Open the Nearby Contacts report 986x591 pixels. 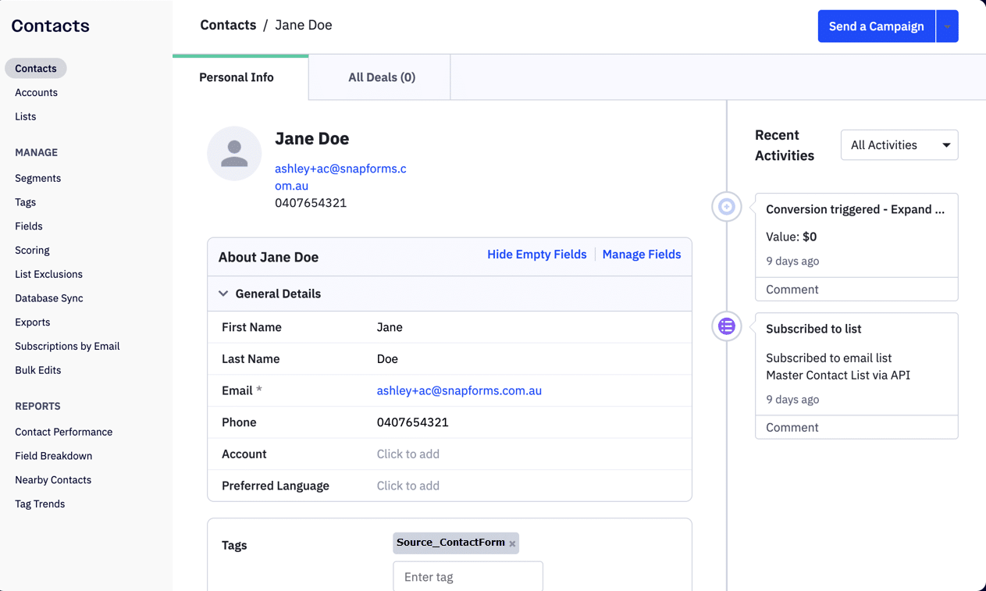click(x=53, y=480)
